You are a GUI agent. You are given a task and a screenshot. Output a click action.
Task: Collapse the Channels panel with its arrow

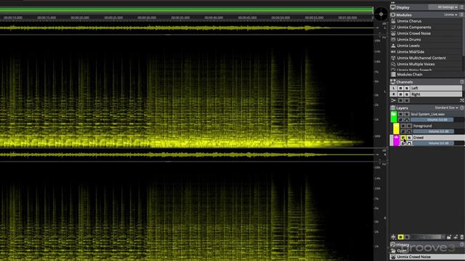(x=462, y=82)
